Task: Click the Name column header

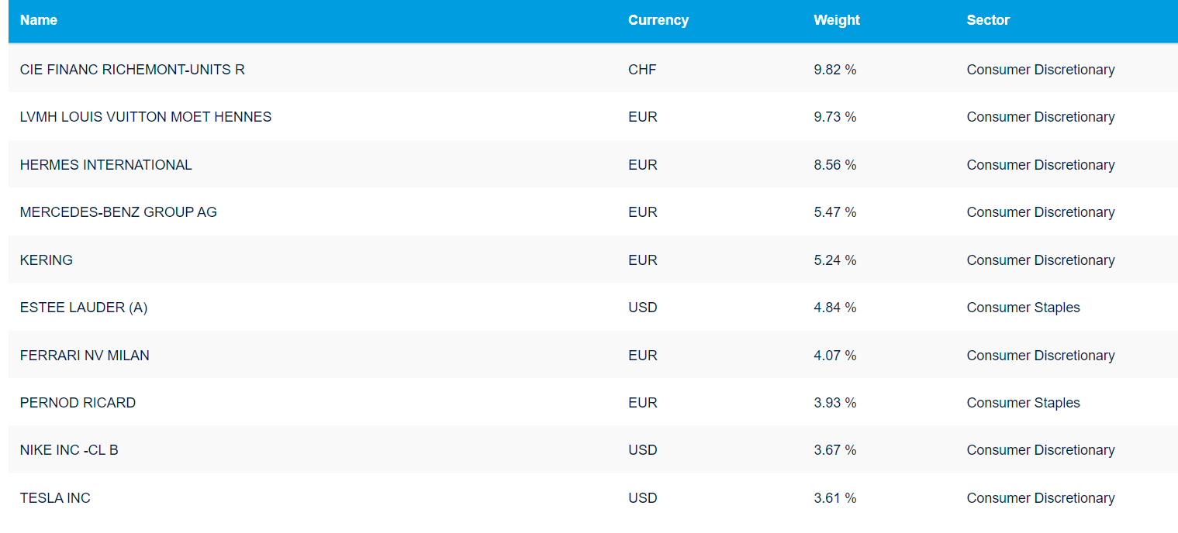Action: tap(39, 20)
